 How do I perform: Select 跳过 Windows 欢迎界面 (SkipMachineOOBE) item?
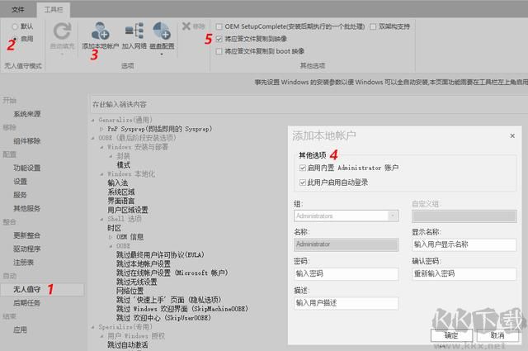click(x=182, y=309)
